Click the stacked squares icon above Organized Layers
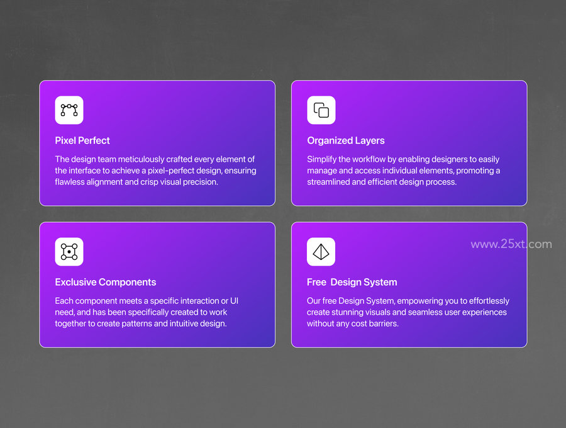 point(321,110)
